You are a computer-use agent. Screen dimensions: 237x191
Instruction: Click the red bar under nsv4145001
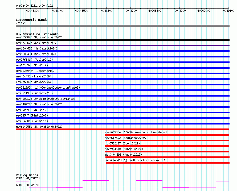pyautogui.click(x=168, y=163)
